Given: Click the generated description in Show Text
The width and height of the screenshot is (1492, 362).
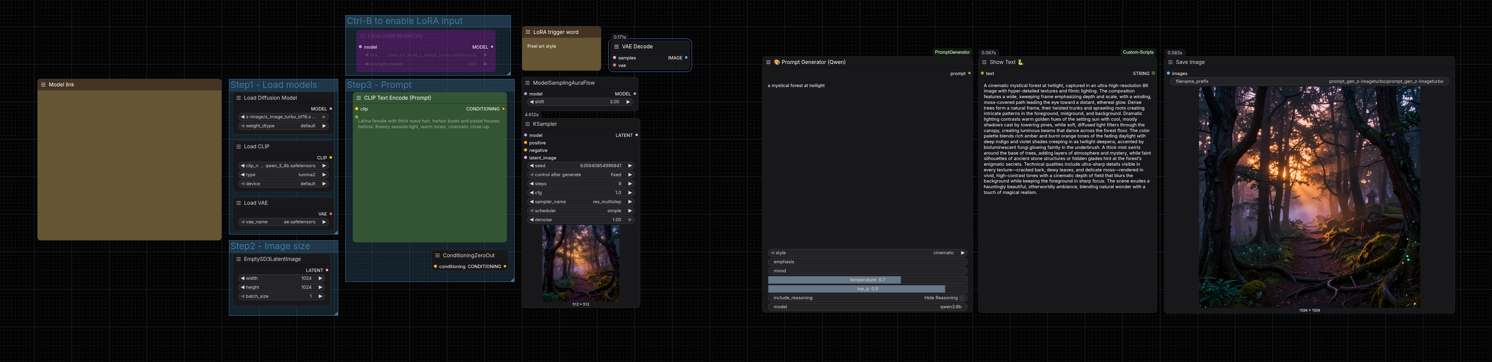Looking at the screenshot, I should [1067, 139].
